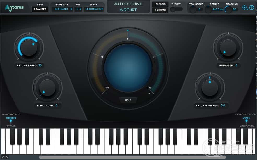Click the Detune knob
Viewport: 257px width, 160px height.
click(208, 10)
